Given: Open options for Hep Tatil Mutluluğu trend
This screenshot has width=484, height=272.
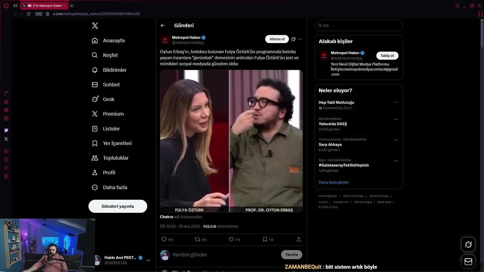Looking at the screenshot, I should (396, 102).
